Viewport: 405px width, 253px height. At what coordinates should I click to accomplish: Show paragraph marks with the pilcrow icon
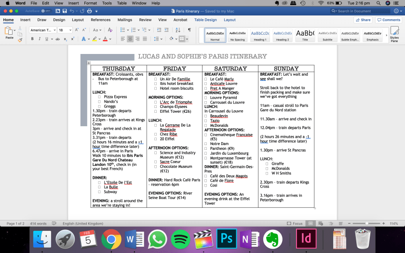pos(189,30)
